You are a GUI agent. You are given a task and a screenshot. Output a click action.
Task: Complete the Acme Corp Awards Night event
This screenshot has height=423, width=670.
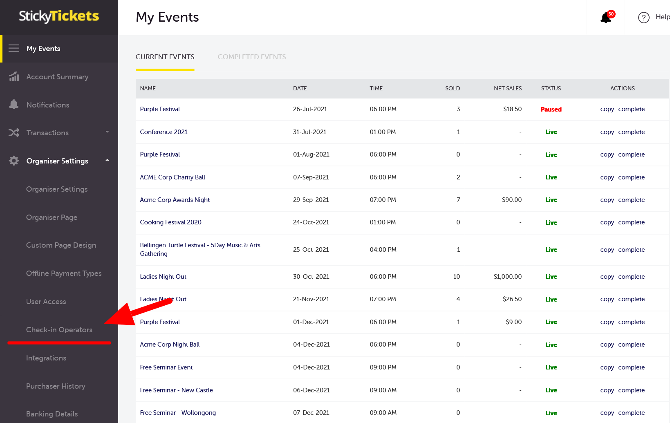pyautogui.click(x=632, y=200)
